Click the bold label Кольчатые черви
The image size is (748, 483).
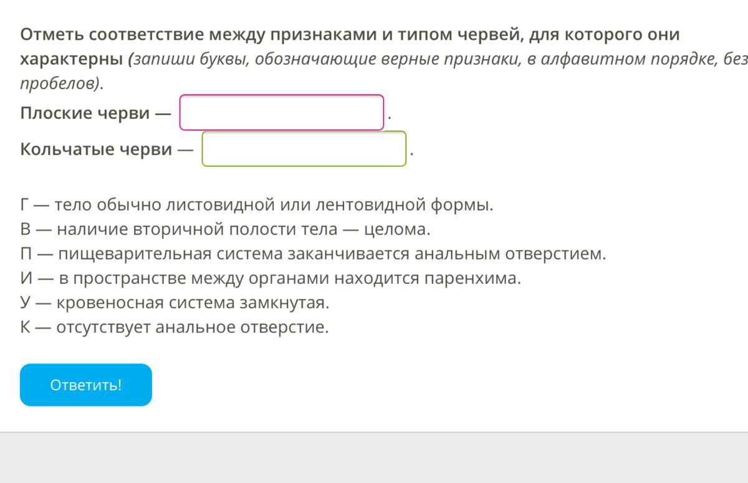coord(97,149)
